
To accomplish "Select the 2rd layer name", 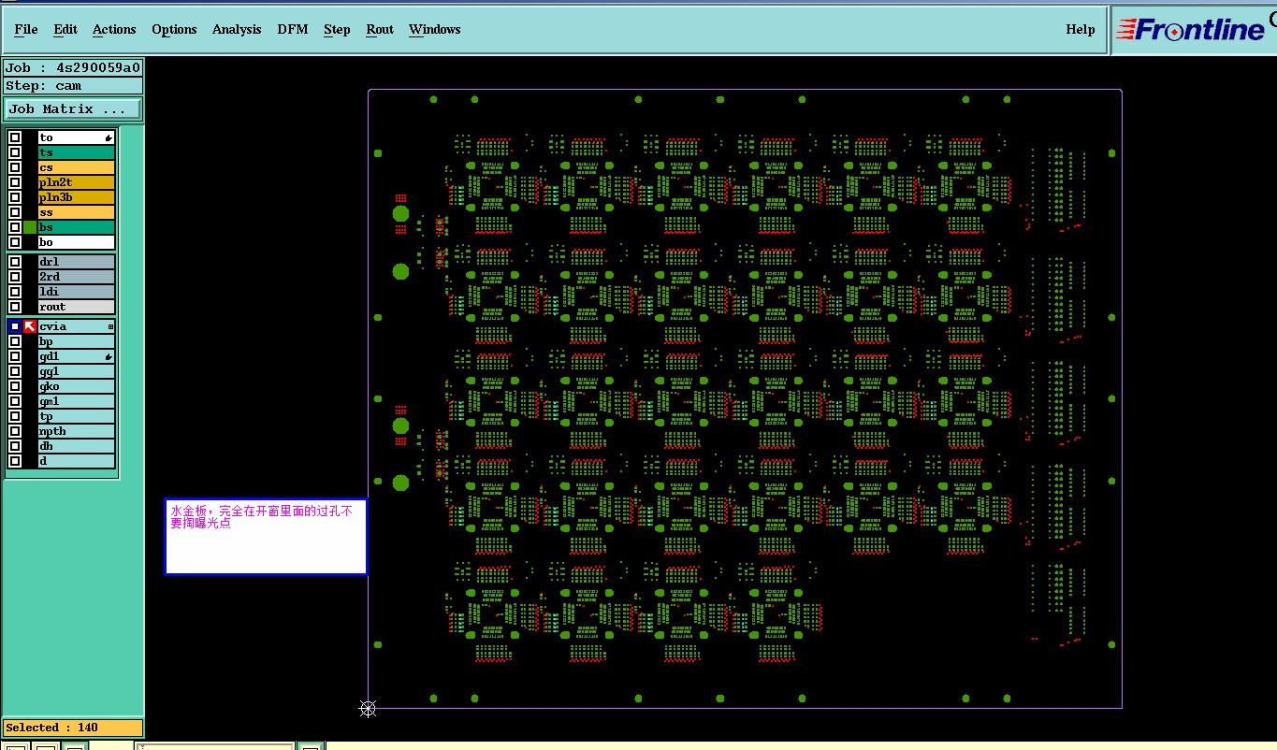I will pos(77,277).
